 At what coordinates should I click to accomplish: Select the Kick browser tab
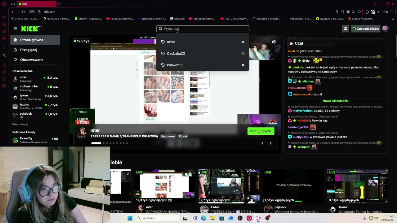(x=36, y=4)
